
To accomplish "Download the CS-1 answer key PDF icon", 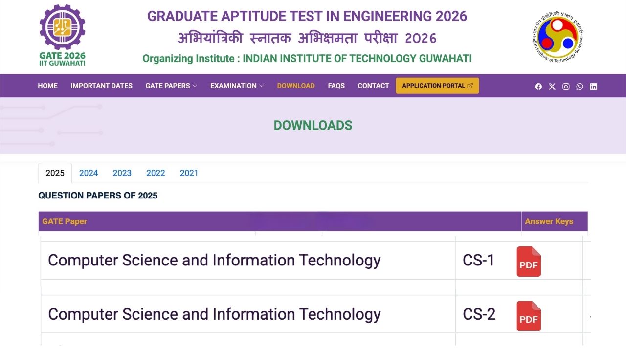I will click(529, 262).
